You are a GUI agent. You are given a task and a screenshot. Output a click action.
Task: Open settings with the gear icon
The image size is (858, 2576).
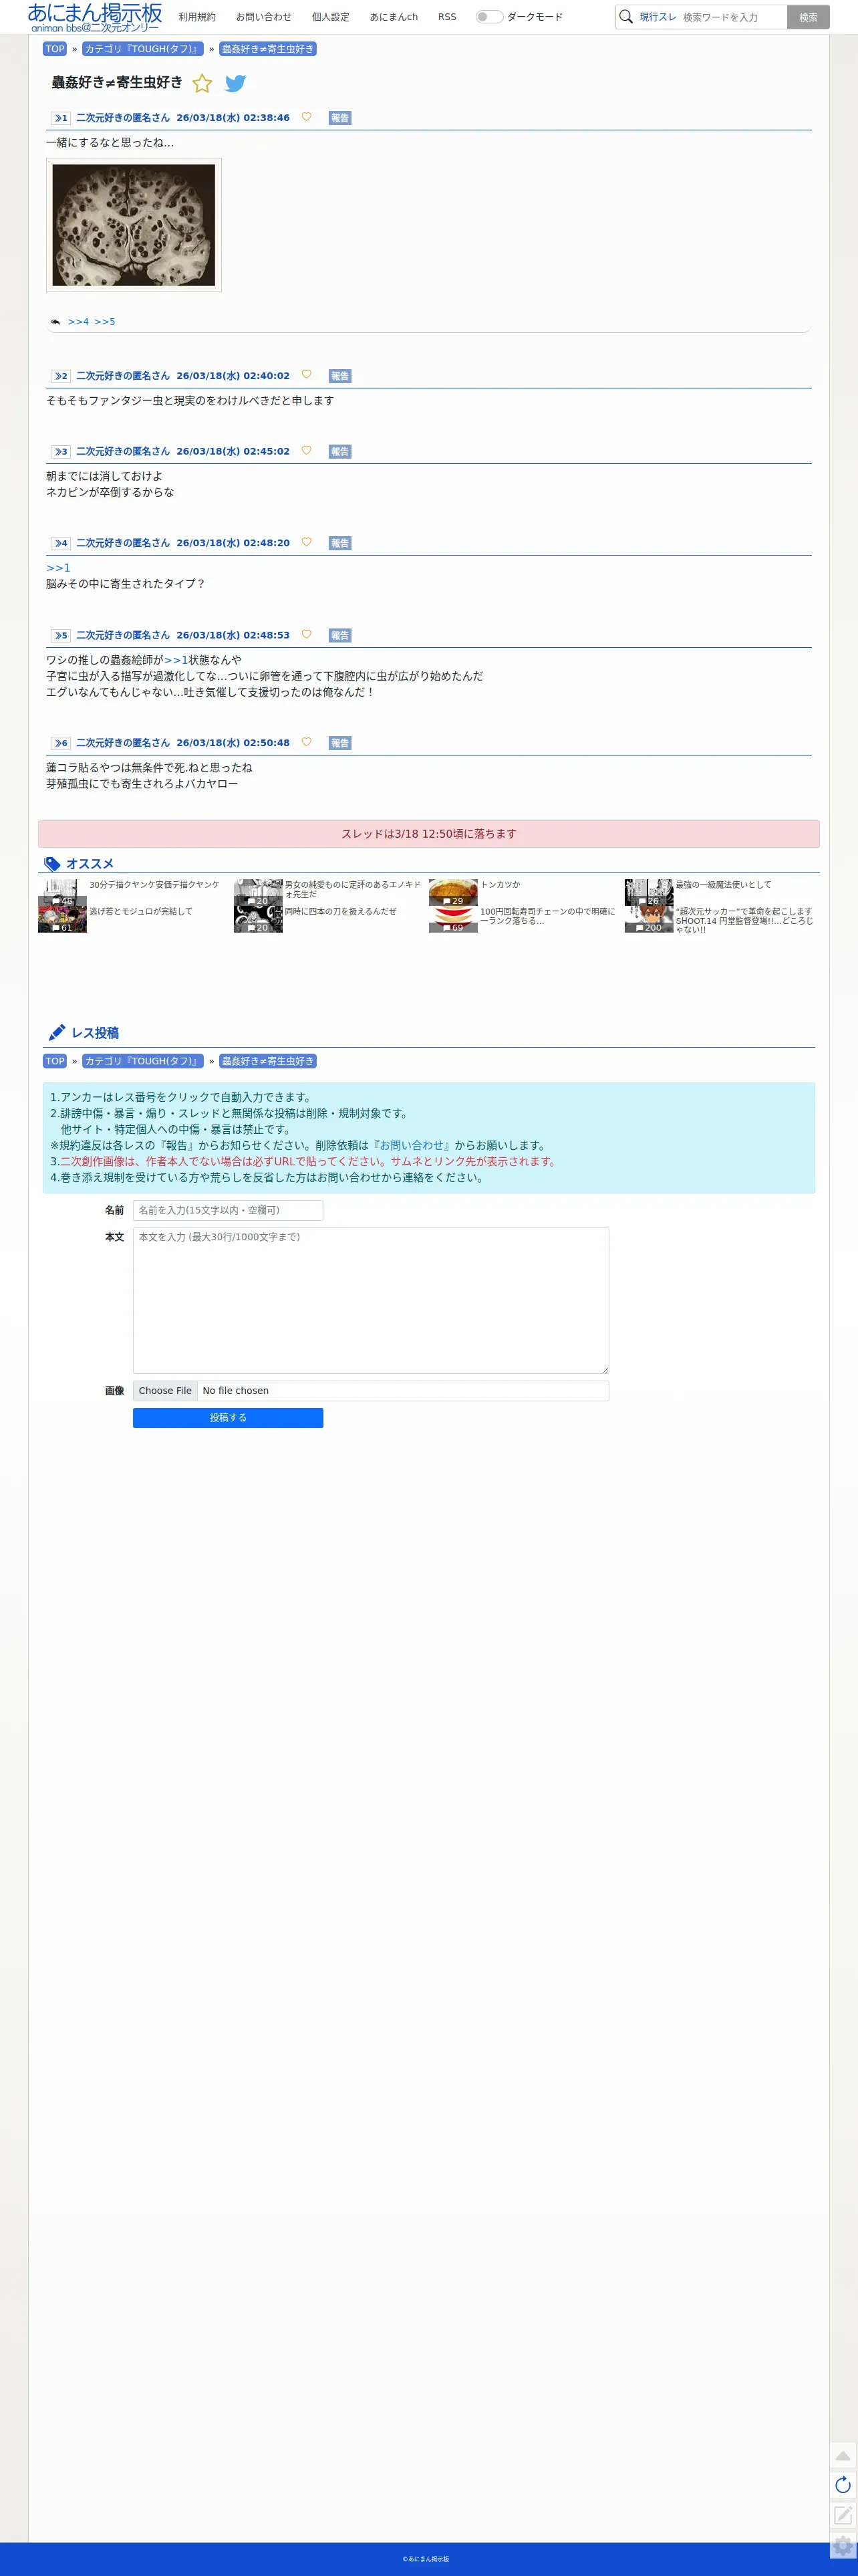(843, 2546)
